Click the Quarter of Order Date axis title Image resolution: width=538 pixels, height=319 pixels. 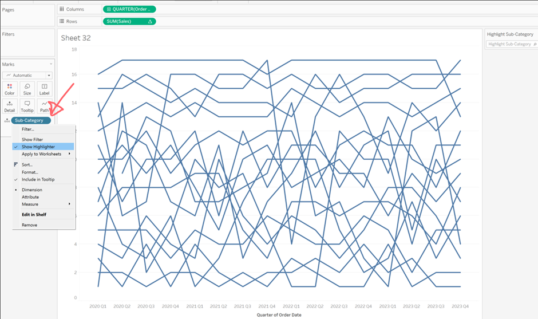tap(279, 315)
